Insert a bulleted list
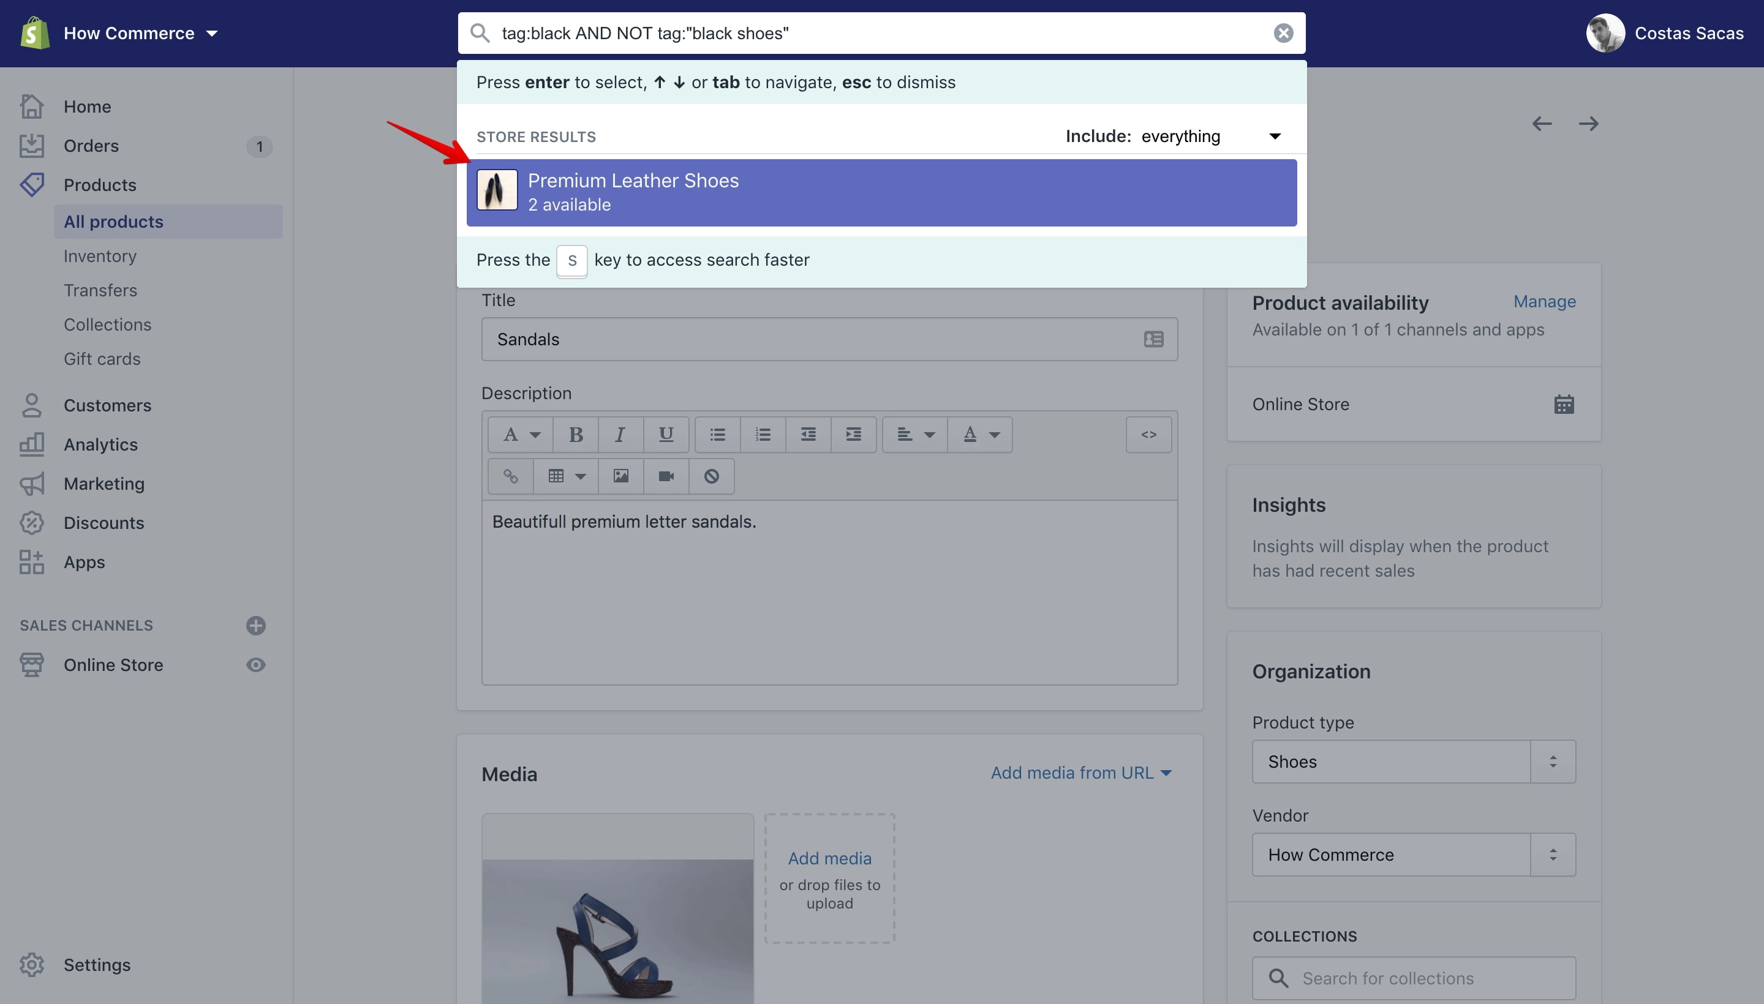This screenshot has height=1004, width=1764. click(x=717, y=435)
